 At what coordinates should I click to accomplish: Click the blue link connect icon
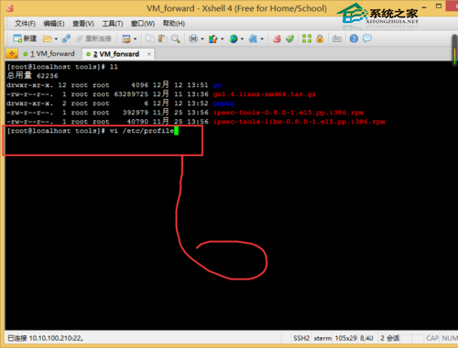click(x=66, y=38)
